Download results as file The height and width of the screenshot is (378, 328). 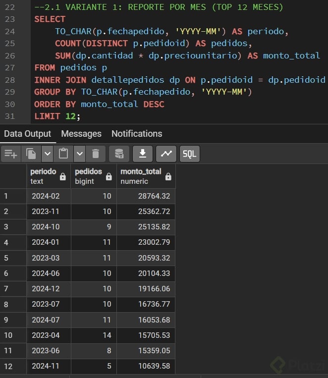pyautogui.click(x=143, y=154)
